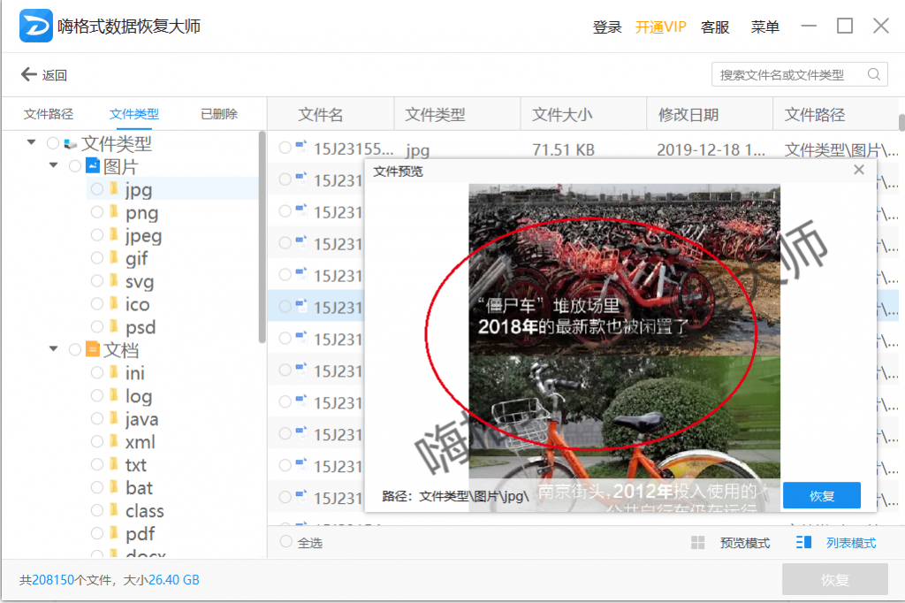This screenshot has width=905, height=603.
Task: Check the radio next to jpg folder
Action: tap(97, 189)
